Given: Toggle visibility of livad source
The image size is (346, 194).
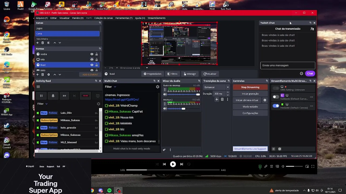Looking at the screenshot, I should [92, 65].
